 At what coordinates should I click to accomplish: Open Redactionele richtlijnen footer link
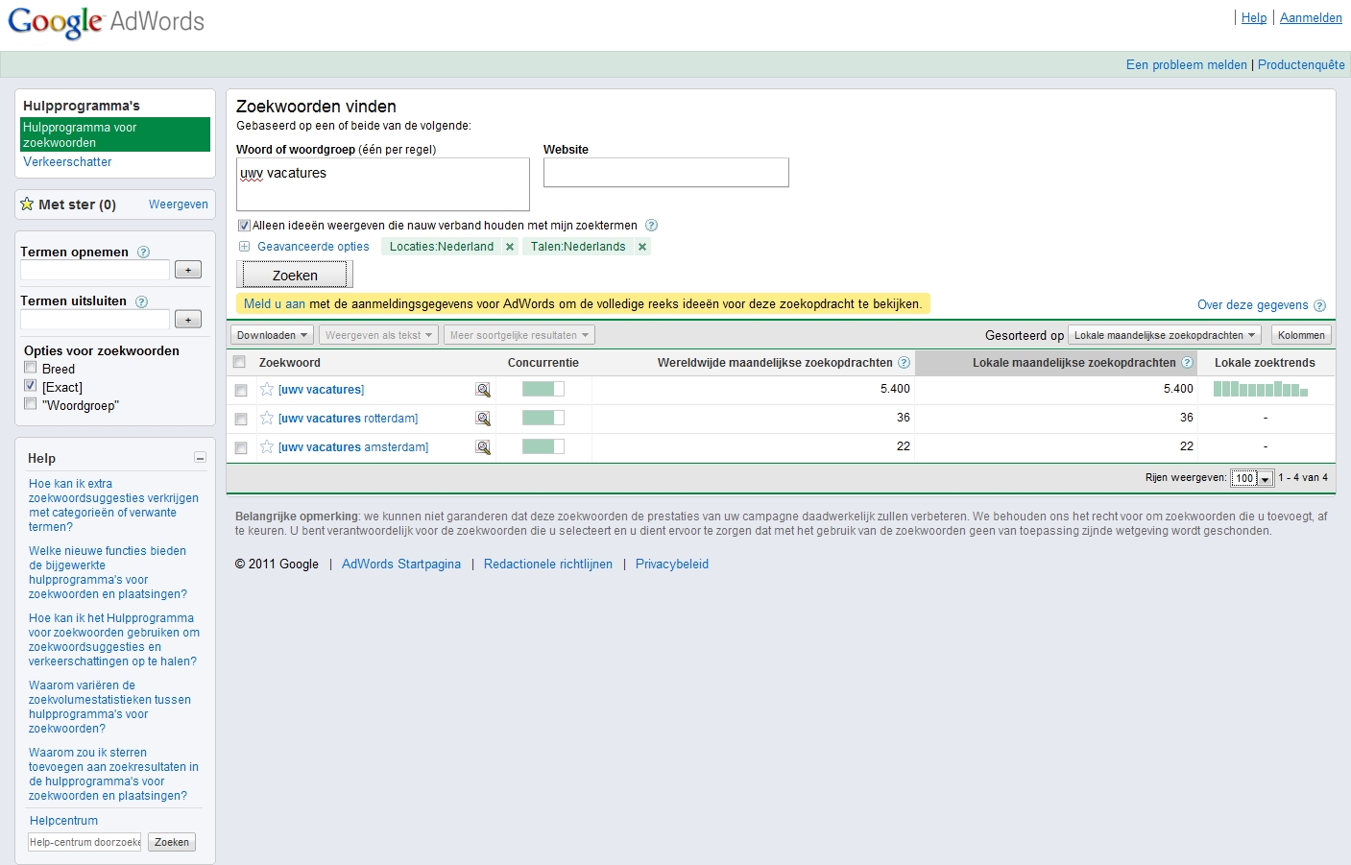point(548,565)
